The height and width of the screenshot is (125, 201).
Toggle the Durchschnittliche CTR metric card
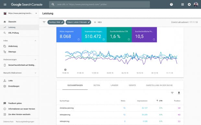tap(119, 35)
